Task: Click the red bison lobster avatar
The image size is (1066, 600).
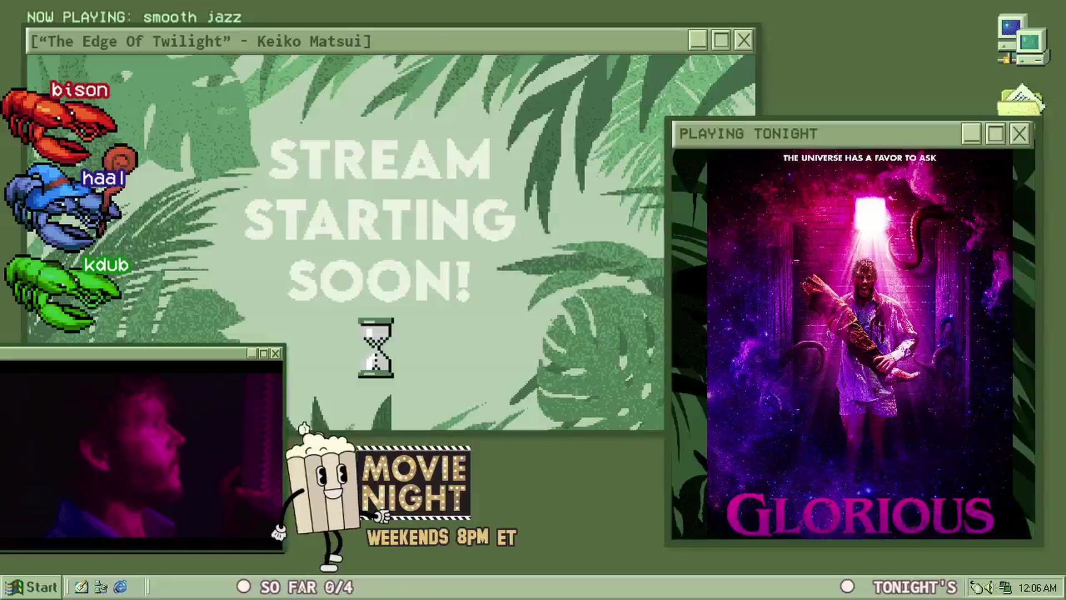Action: (x=58, y=128)
